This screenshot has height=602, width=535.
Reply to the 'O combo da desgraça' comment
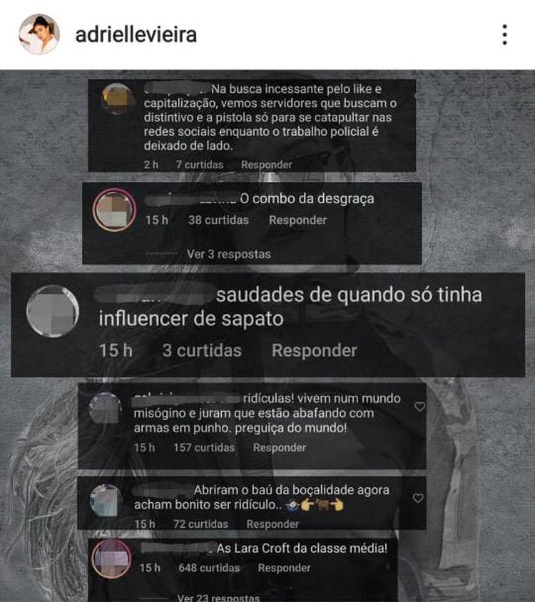pos(298,220)
